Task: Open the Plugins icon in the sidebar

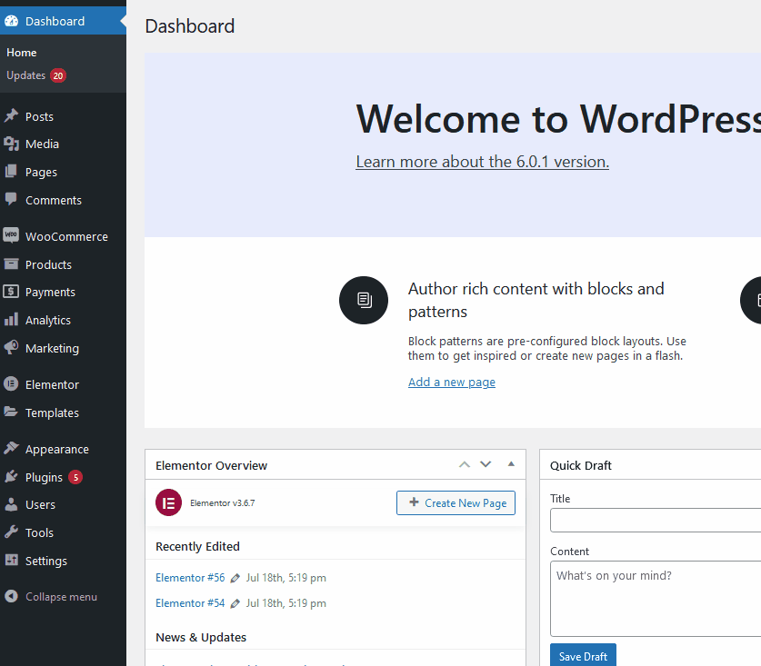Action: 13,476
